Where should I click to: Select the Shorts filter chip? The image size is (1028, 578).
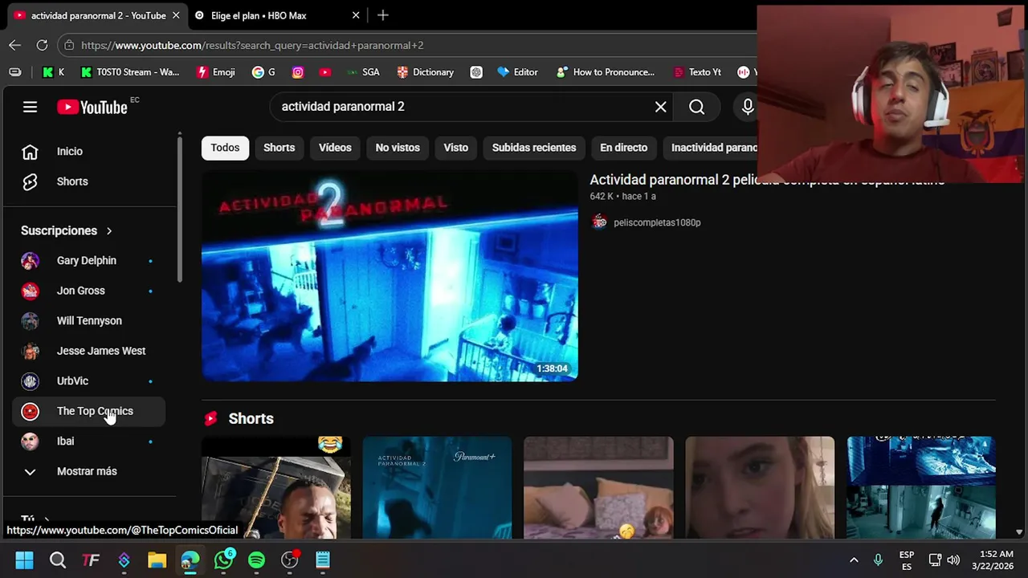(279, 148)
